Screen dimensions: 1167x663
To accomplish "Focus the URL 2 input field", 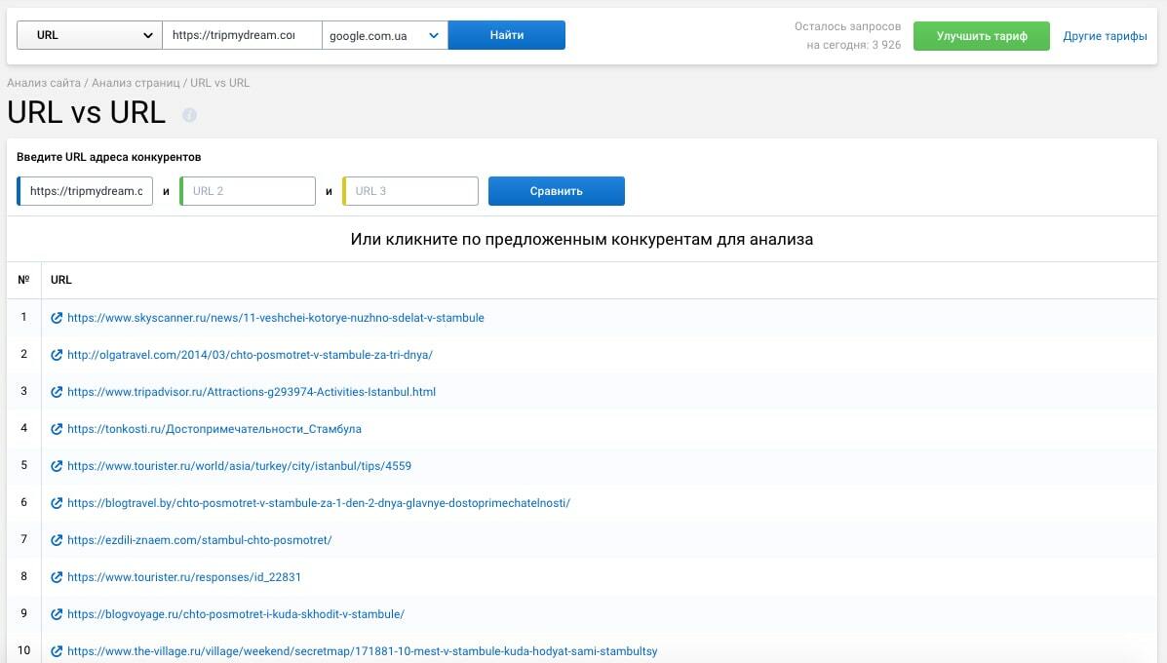I will point(249,191).
